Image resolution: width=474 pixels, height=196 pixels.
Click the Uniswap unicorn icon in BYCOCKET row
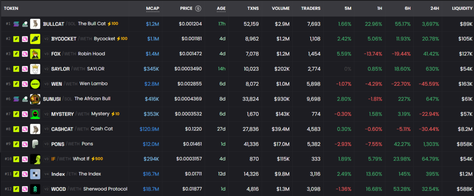(x=24, y=39)
